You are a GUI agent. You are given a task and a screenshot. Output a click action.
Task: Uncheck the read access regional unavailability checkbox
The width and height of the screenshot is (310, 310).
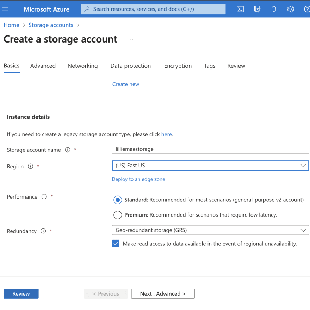pos(116,244)
